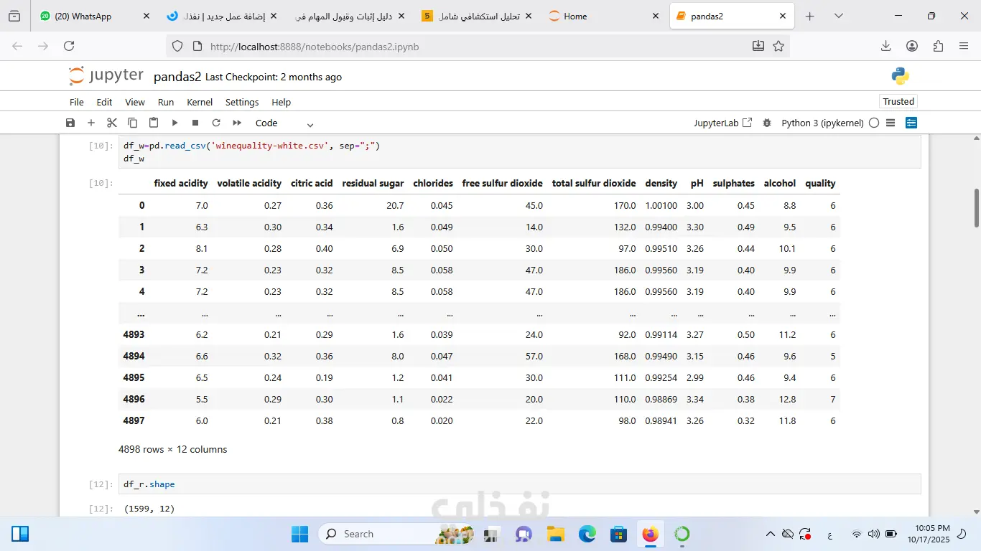Open notebook in JupyterLab
The image size is (981, 551).
click(x=722, y=123)
